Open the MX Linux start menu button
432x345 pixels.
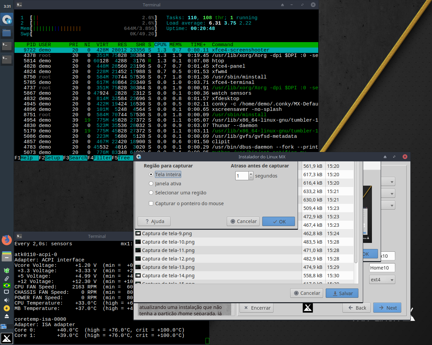click(x=7, y=338)
